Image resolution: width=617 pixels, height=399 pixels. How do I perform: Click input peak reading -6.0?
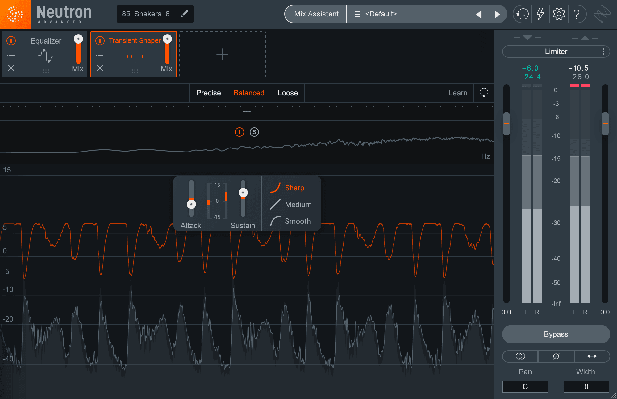pyautogui.click(x=530, y=68)
